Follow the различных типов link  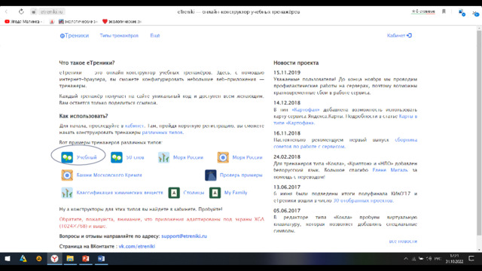pyautogui.click(x=163, y=132)
